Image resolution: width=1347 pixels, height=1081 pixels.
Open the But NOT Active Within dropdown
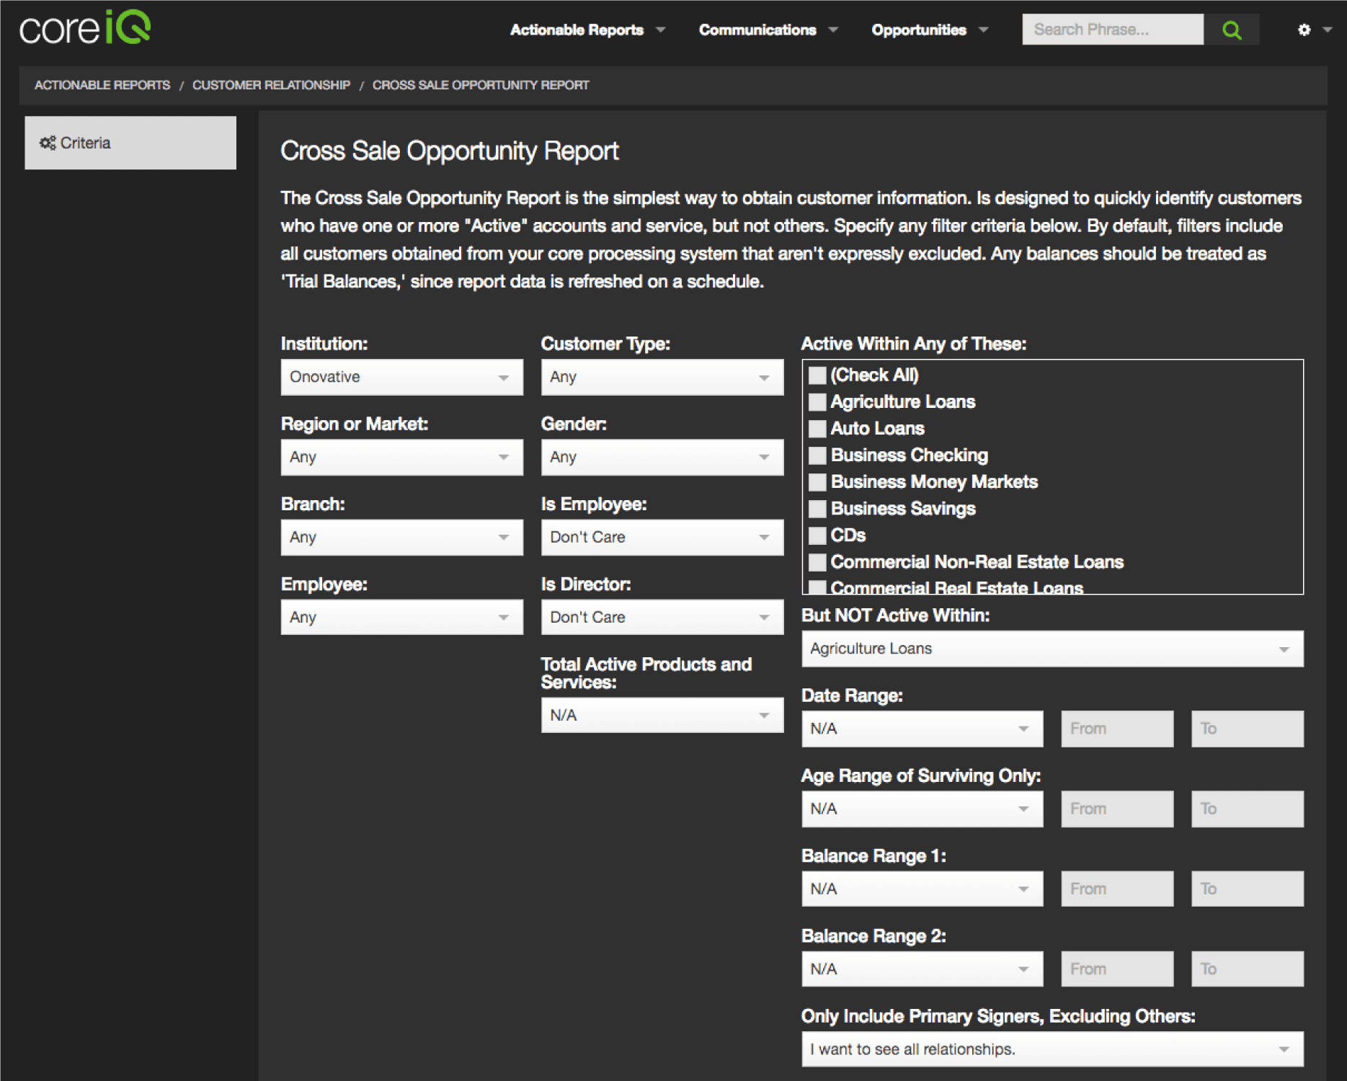pos(1052,649)
